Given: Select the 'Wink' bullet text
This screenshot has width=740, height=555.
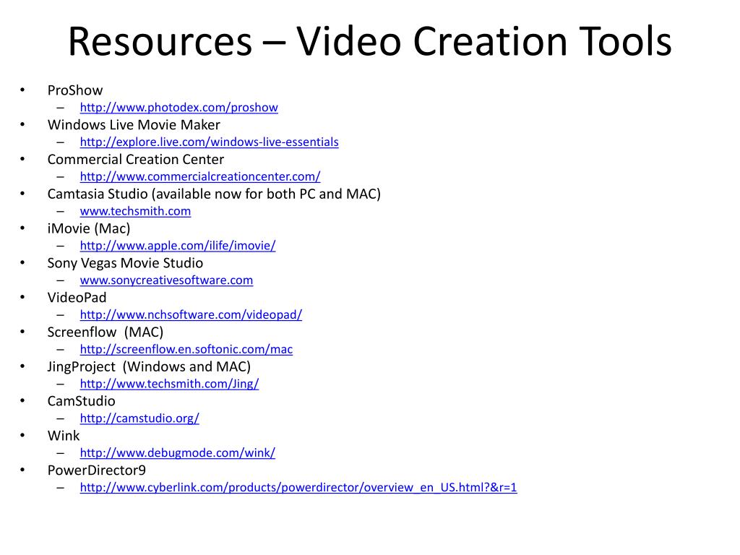Looking at the screenshot, I should pyautogui.click(x=64, y=436).
